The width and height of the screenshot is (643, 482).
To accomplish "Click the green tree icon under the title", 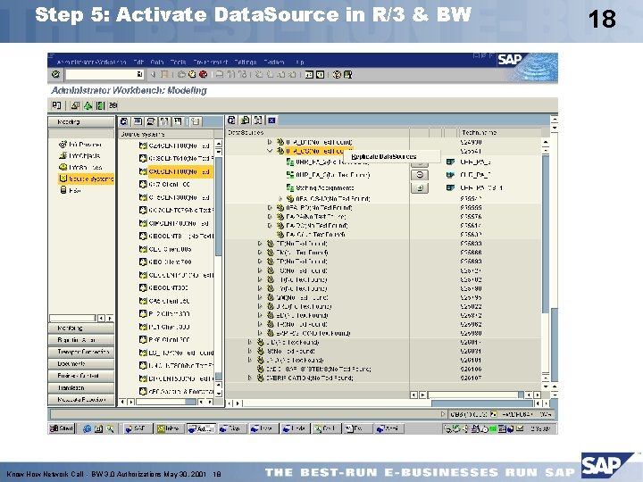I will 88,105.
